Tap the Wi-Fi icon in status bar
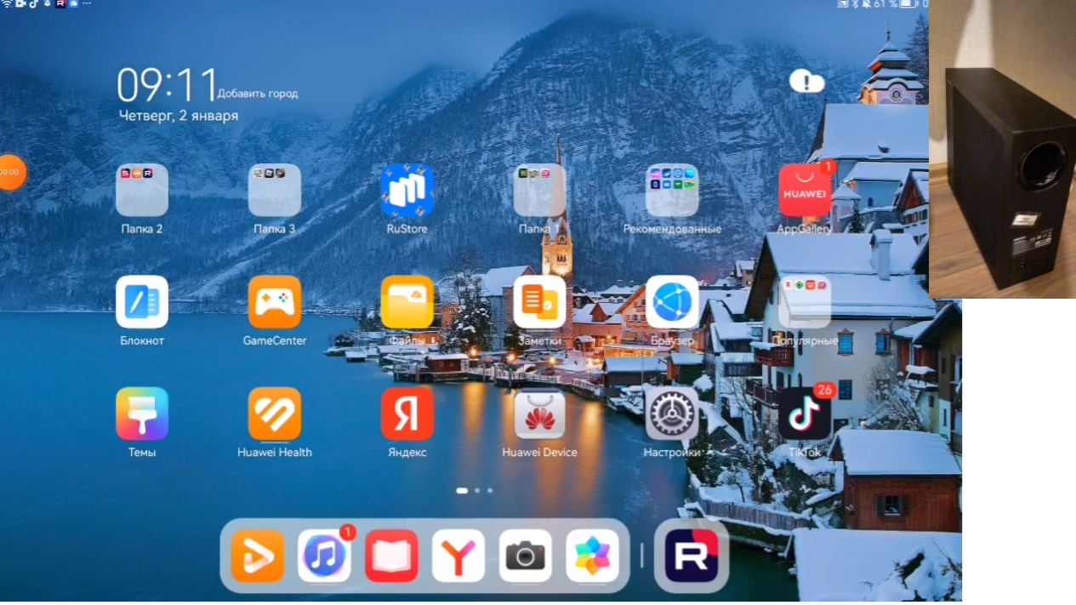Screen dimensions: 1076x605 [7, 4]
